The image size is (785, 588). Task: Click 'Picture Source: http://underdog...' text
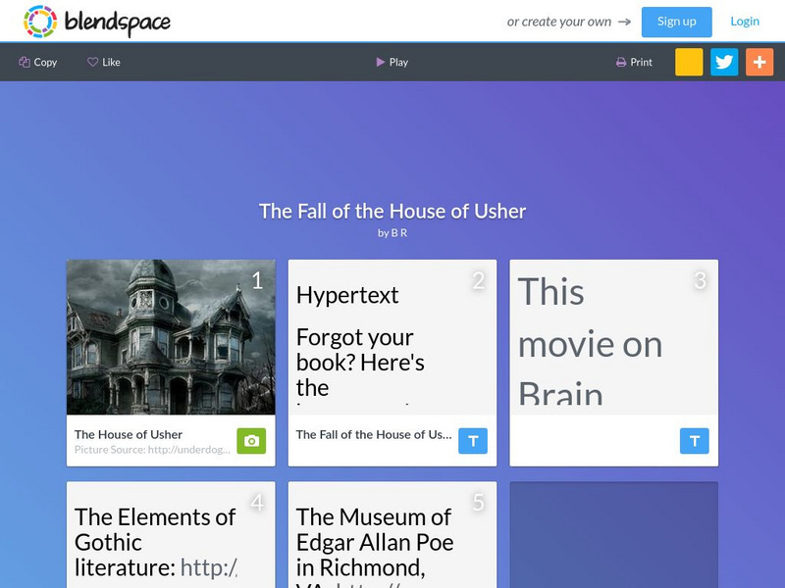(x=152, y=450)
